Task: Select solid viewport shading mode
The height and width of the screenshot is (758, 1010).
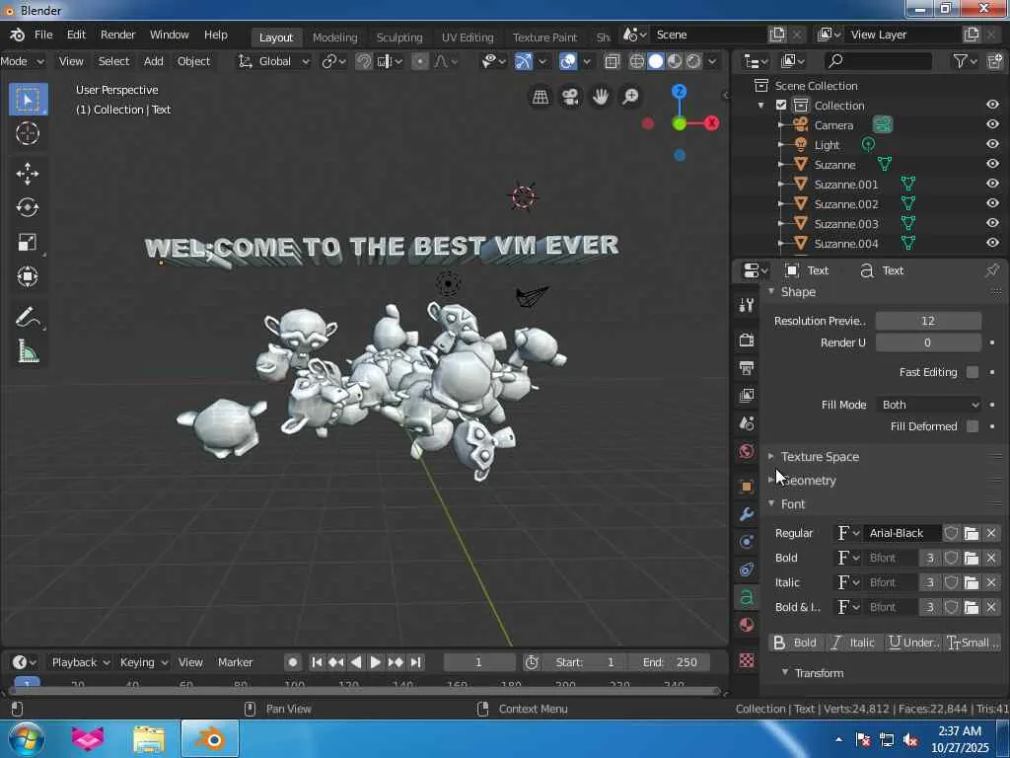Action: (656, 61)
